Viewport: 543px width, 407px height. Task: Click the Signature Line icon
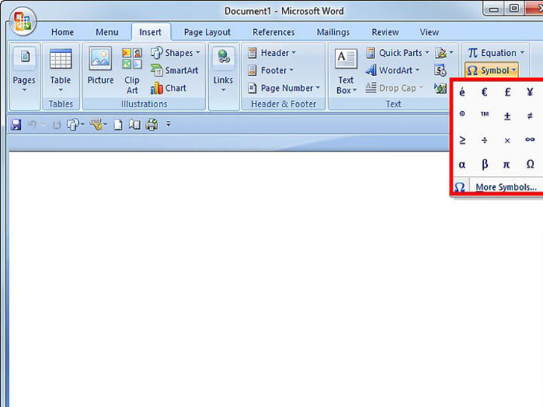click(x=441, y=53)
